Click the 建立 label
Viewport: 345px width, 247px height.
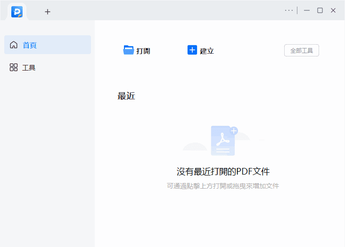click(x=207, y=51)
